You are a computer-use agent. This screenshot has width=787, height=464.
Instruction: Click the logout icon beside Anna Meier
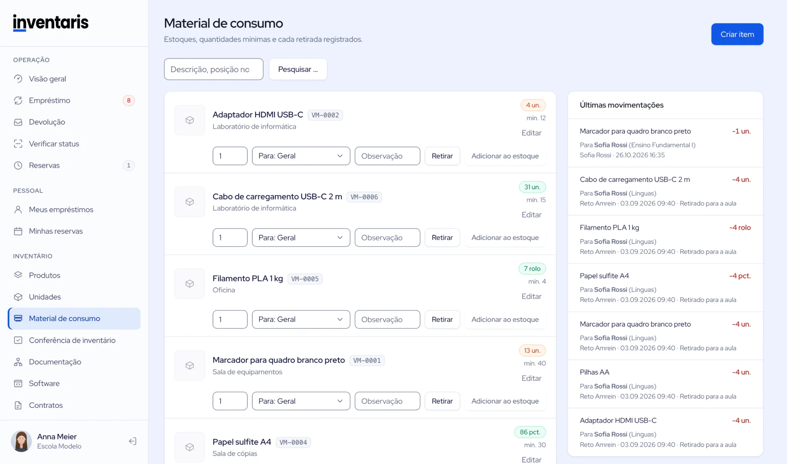132,441
